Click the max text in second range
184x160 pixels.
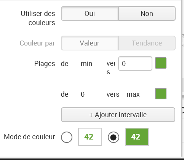point(133,94)
